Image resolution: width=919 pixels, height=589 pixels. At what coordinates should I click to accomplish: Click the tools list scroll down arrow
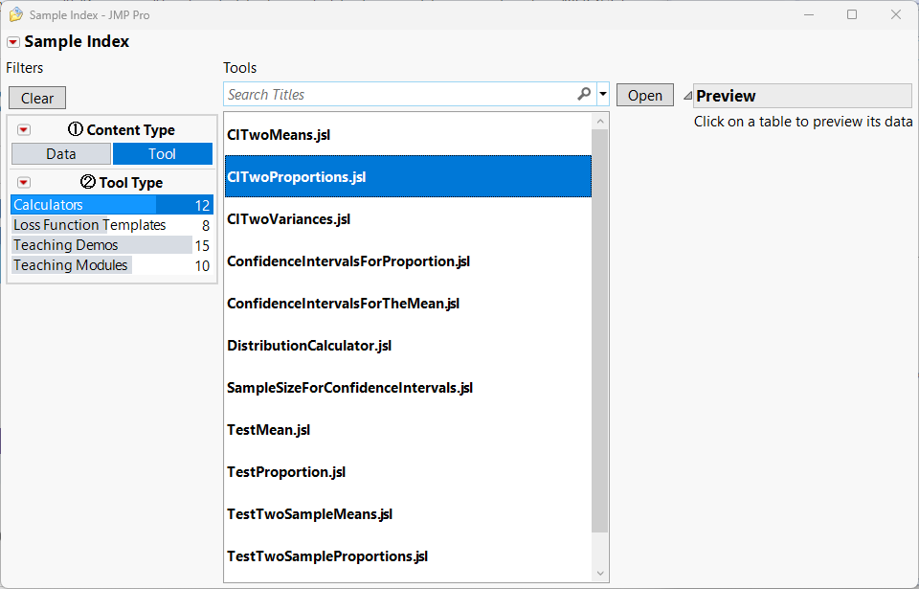tap(599, 573)
